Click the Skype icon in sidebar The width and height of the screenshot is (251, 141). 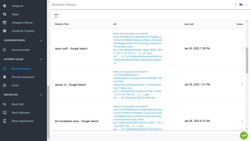point(5,14)
